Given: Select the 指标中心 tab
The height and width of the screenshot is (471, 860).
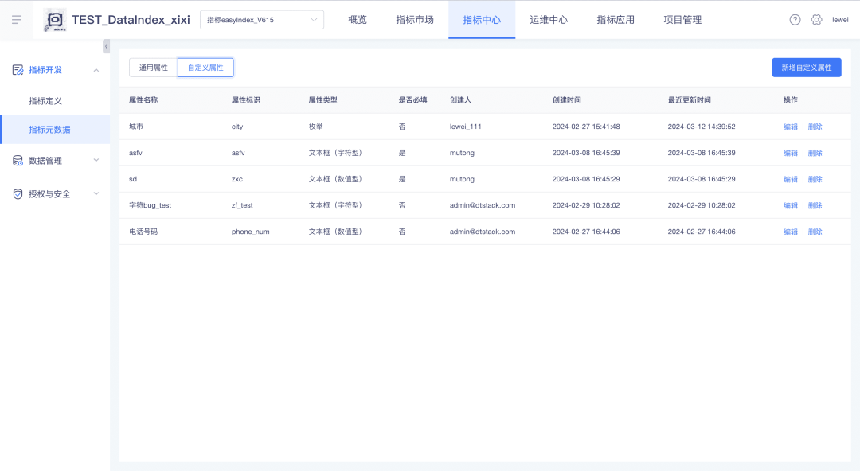Looking at the screenshot, I should point(482,20).
